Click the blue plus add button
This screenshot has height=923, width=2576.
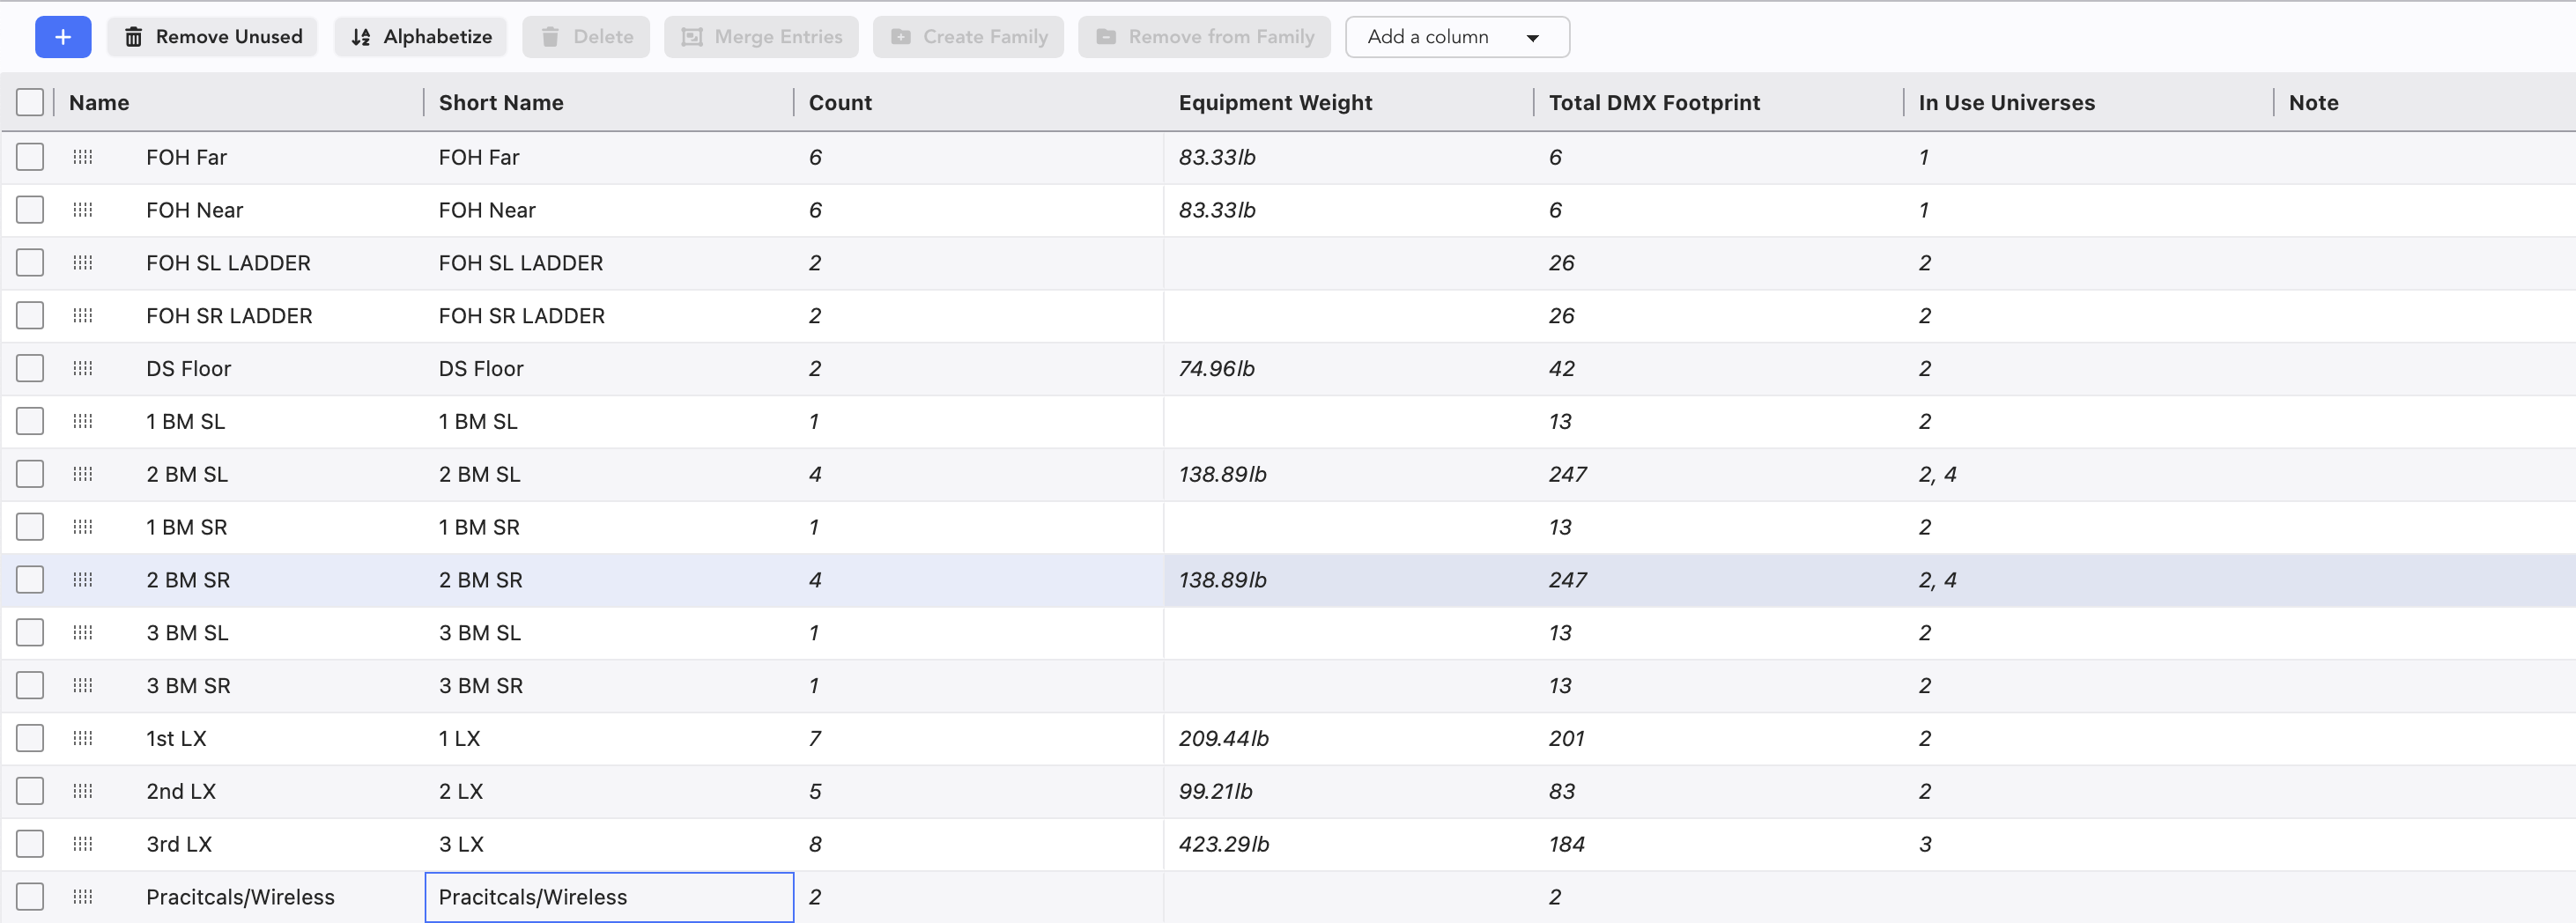(x=63, y=37)
